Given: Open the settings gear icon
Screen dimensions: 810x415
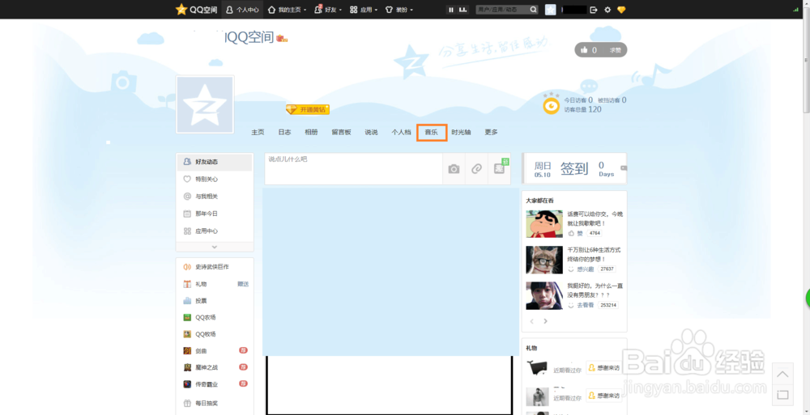Looking at the screenshot, I should pos(607,9).
